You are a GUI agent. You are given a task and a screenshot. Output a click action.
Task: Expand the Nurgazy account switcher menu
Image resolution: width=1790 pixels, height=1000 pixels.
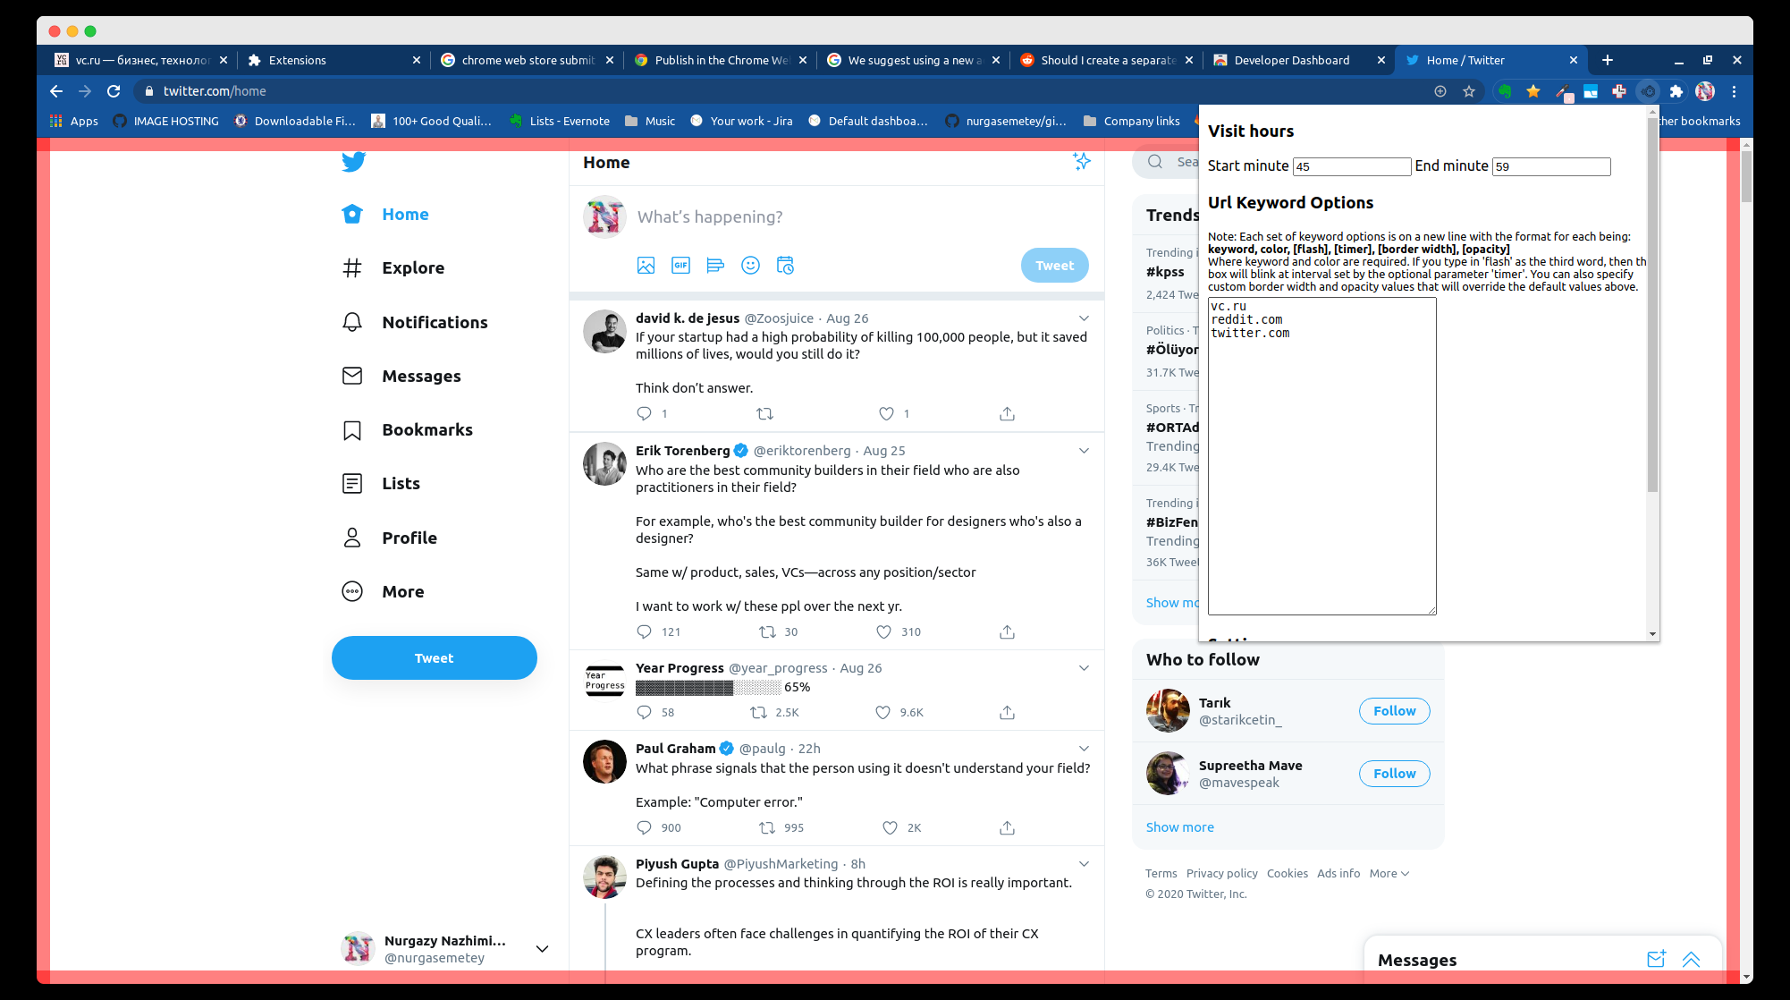point(542,949)
